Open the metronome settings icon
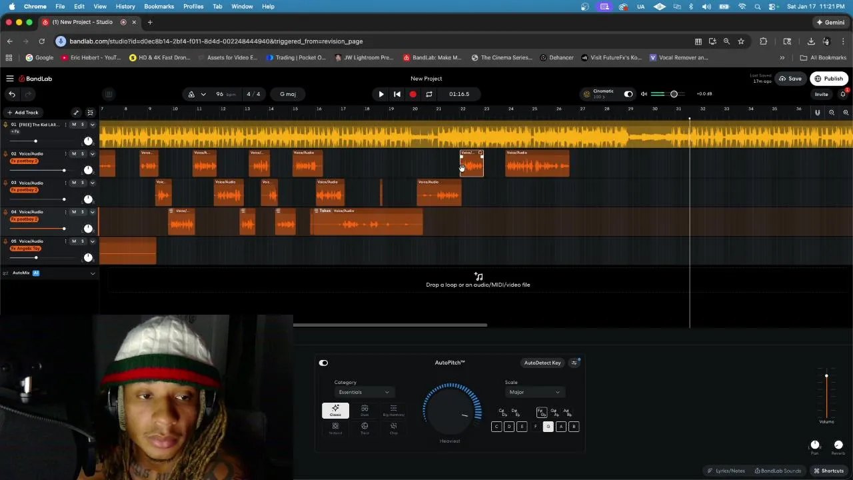The image size is (853, 480). pos(191,94)
